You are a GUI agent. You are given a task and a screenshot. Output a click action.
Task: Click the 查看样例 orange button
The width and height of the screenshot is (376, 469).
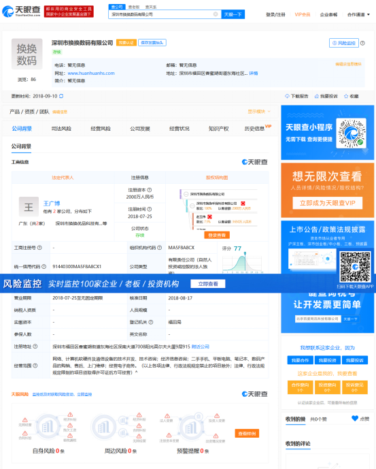tap(247, 433)
